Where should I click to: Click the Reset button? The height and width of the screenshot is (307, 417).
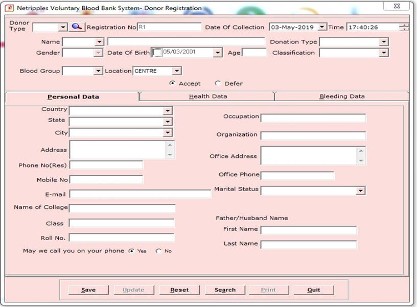pyautogui.click(x=179, y=290)
